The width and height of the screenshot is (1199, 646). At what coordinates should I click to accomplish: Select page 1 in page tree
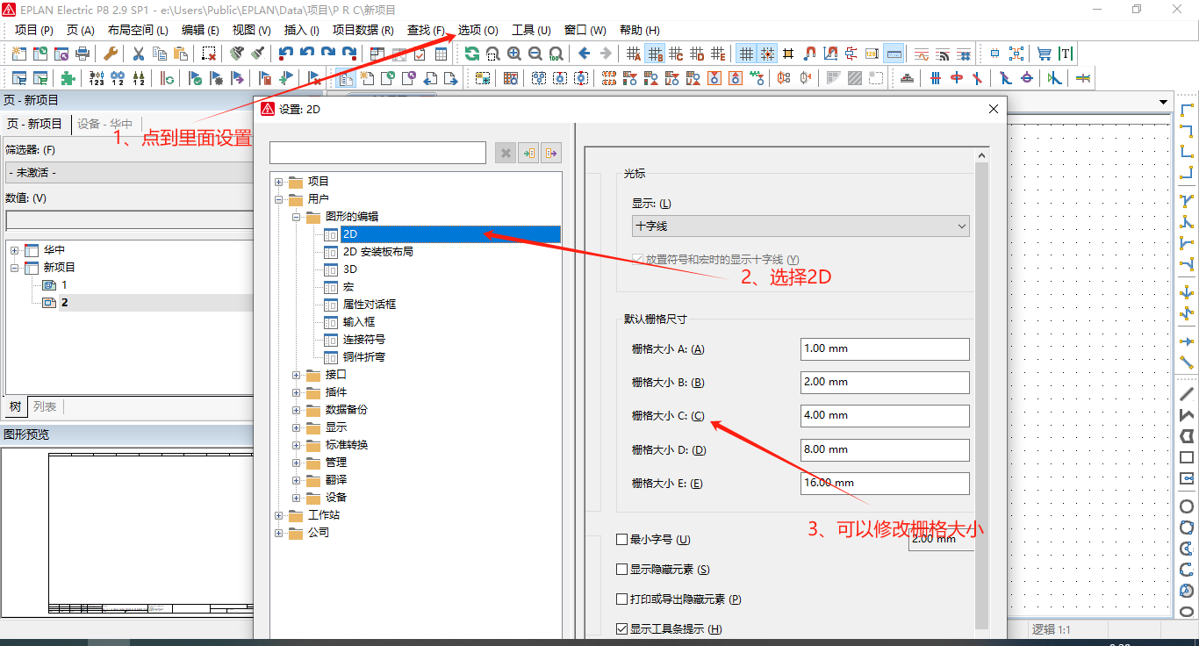pyautogui.click(x=63, y=285)
